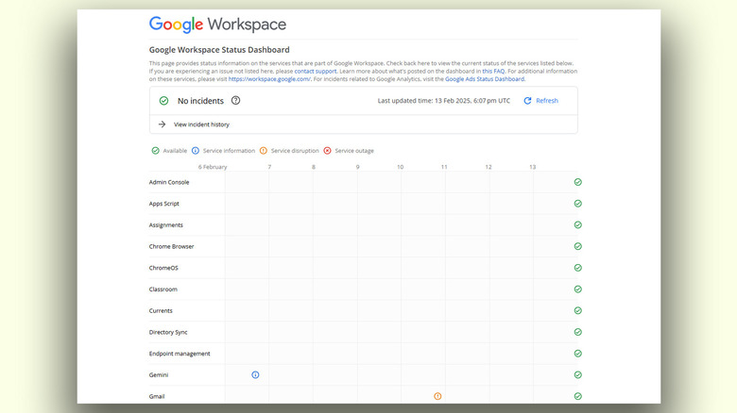Viewport: 737px width, 413px height.
Task: Click the No incidents status text
Action: click(x=200, y=101)
